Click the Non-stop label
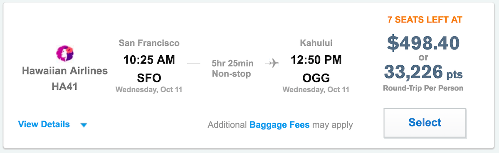499x153 pixels. (232, 74)
